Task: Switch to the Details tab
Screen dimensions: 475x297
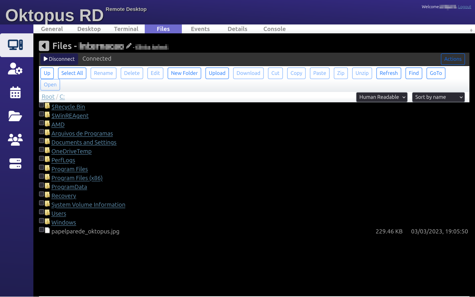Action: pos(237,29)
